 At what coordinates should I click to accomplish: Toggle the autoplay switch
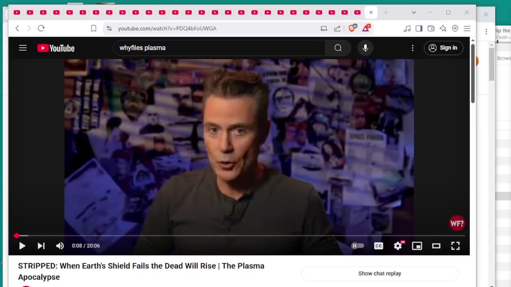click(357, 246)
